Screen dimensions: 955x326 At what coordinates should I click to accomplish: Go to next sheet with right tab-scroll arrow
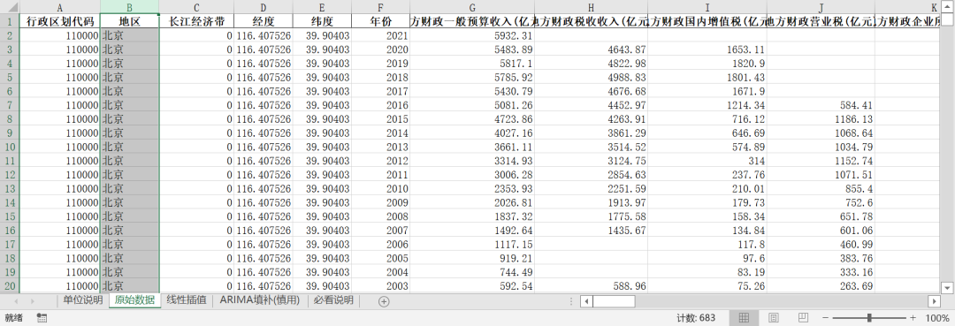pos(32,301)
